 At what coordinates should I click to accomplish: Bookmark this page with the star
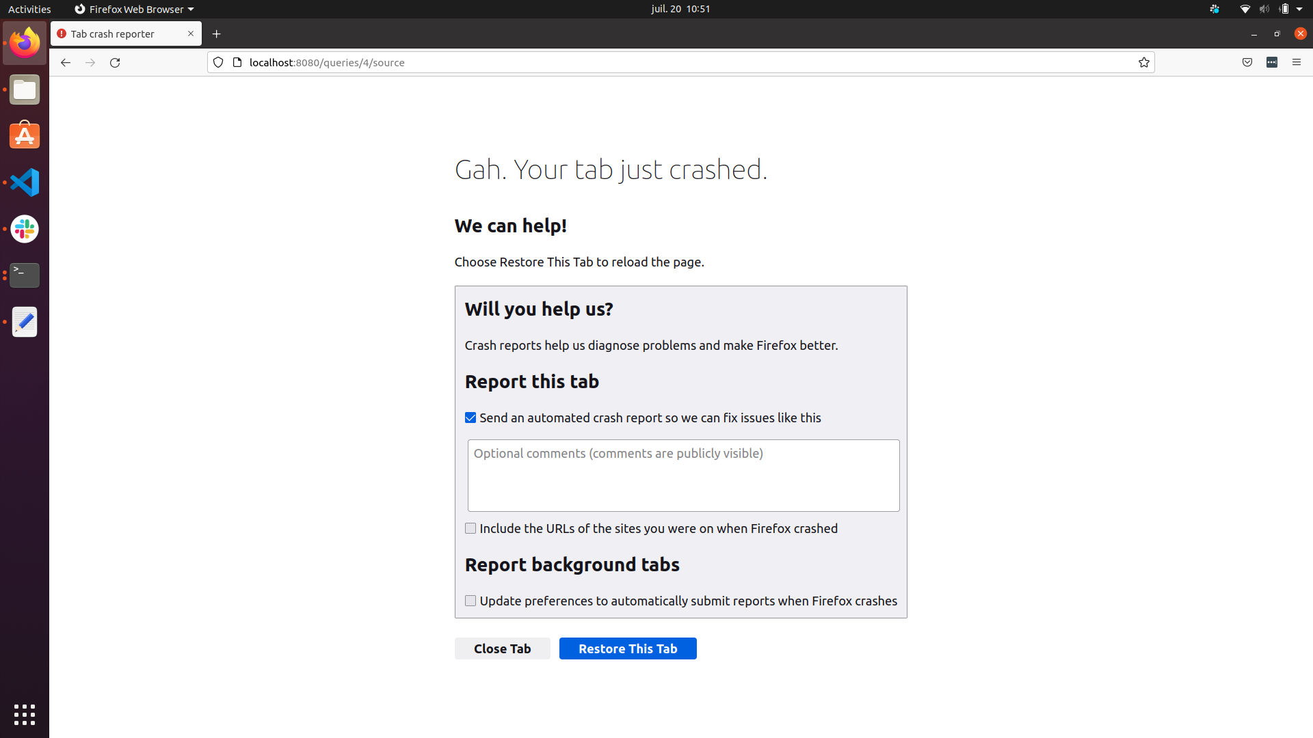[1144, 62]
